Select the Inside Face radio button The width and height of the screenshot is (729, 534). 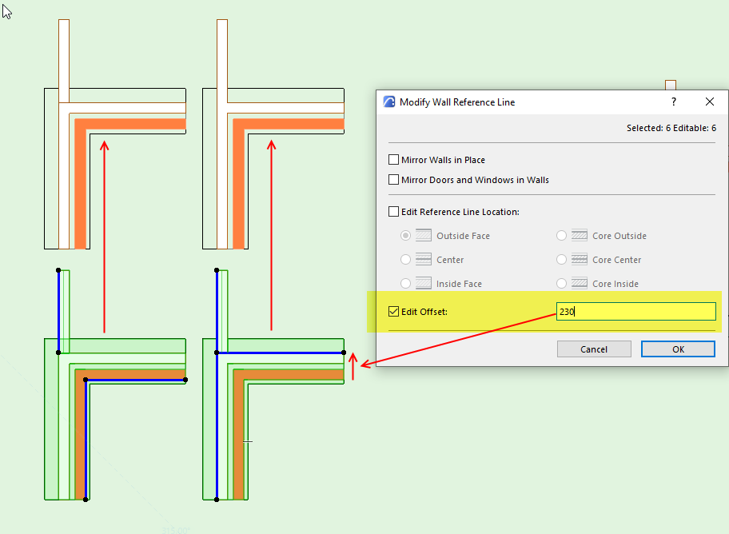click(405, 283)
